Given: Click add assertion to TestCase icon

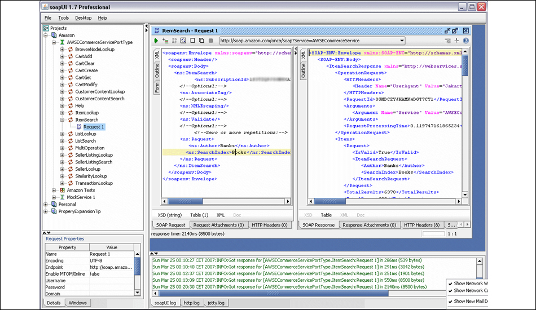Looking at the screenshot, I should (165, 41).
